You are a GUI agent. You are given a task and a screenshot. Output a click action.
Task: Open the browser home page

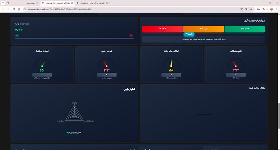pyautogui.click(x=19, y=9)
